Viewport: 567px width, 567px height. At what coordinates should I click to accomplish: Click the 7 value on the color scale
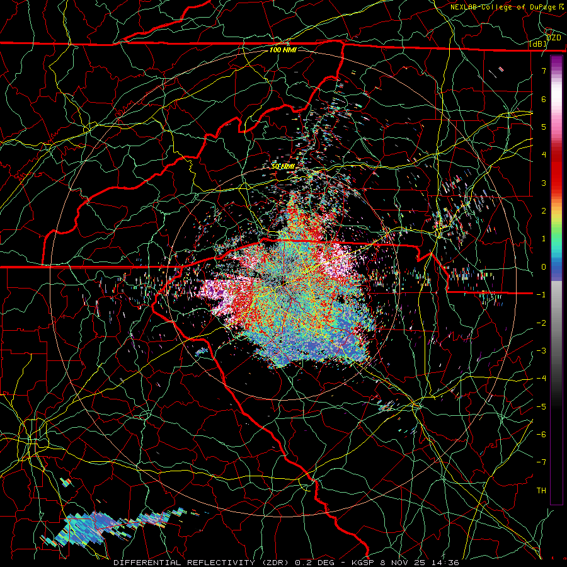pos(544,71)
